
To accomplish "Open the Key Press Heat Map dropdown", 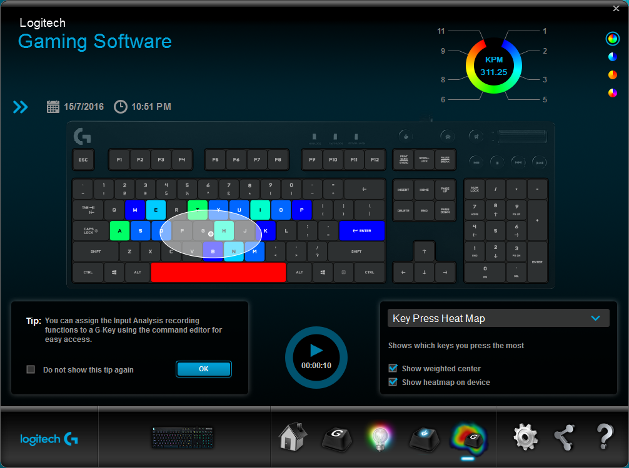I will (x=498, y=318).
